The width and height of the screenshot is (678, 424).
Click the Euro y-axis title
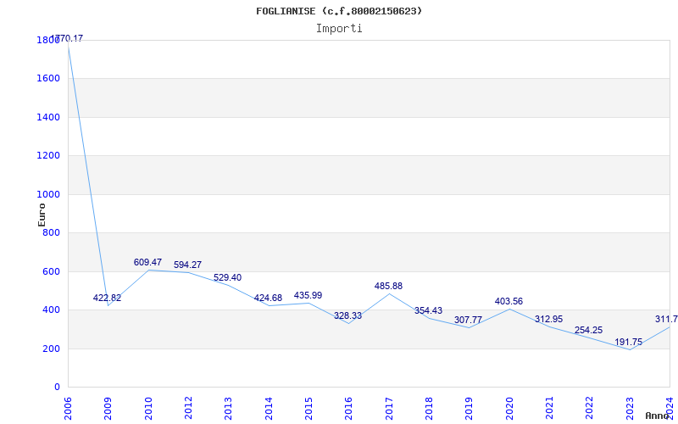coord(42,213)
